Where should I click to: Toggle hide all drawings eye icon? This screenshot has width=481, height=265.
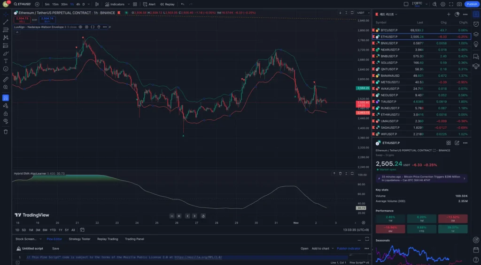click(6, 121)
